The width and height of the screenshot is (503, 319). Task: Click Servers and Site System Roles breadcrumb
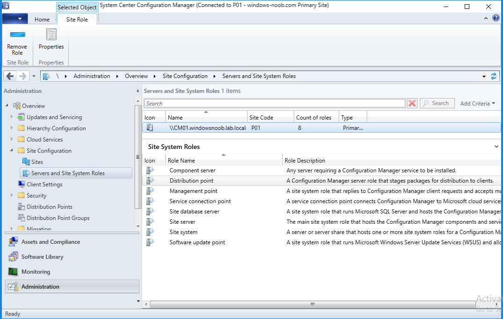click(x=259, y=76)
